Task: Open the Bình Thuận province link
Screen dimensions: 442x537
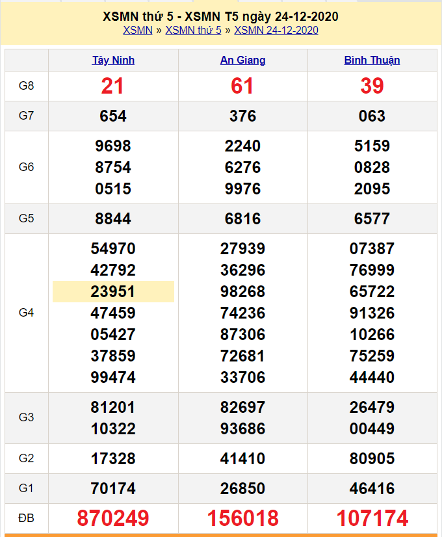Action: tap(372, 60)
